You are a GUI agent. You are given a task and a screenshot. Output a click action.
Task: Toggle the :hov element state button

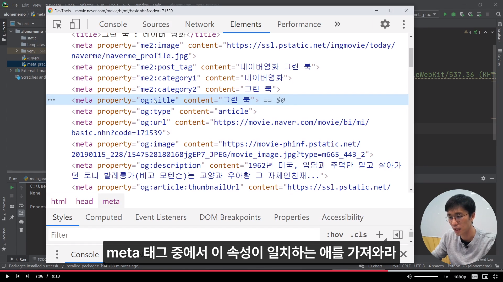coord(335,235)
